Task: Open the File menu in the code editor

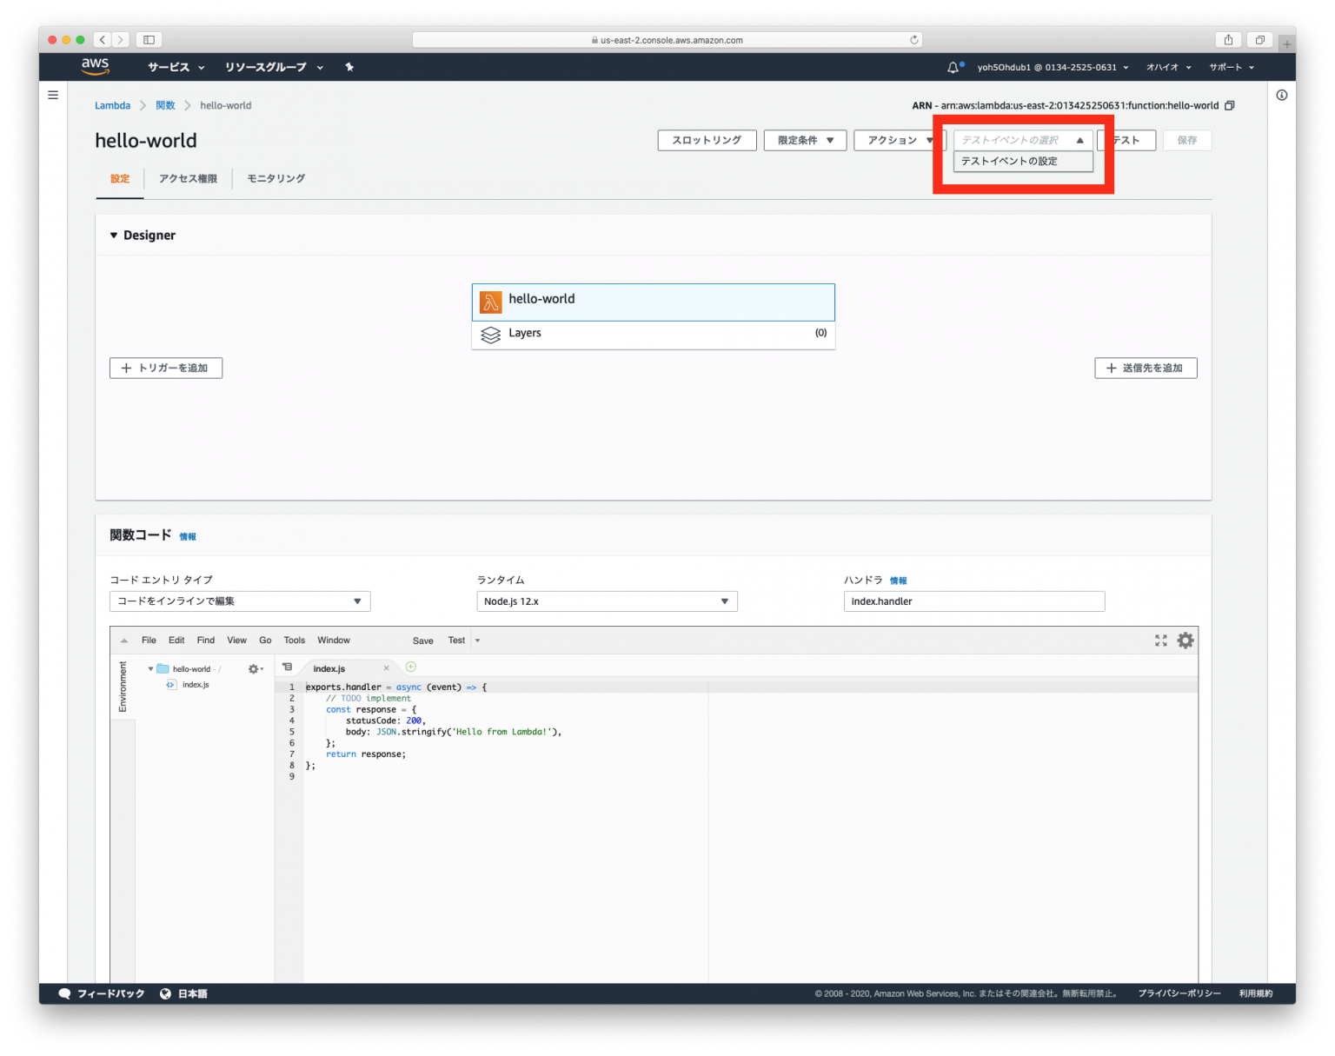Action: (x=149, y=641)
